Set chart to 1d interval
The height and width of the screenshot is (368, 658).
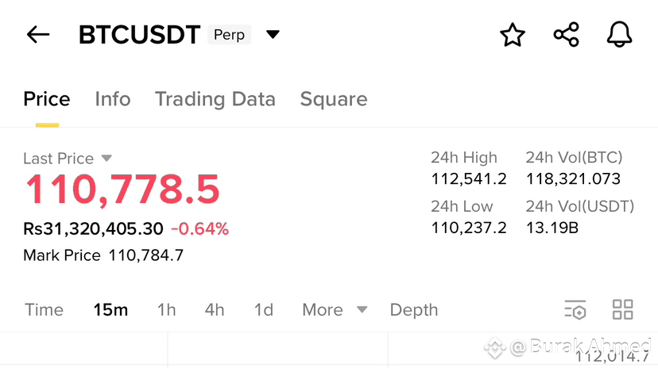(263, 310)
